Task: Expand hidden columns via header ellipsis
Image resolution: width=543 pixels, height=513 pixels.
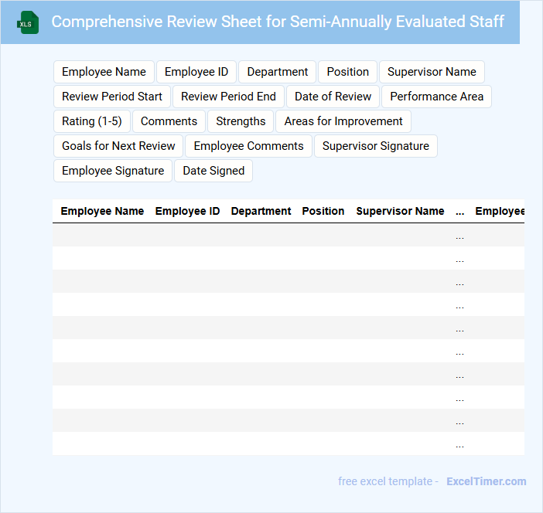Action: click(459, 211)
